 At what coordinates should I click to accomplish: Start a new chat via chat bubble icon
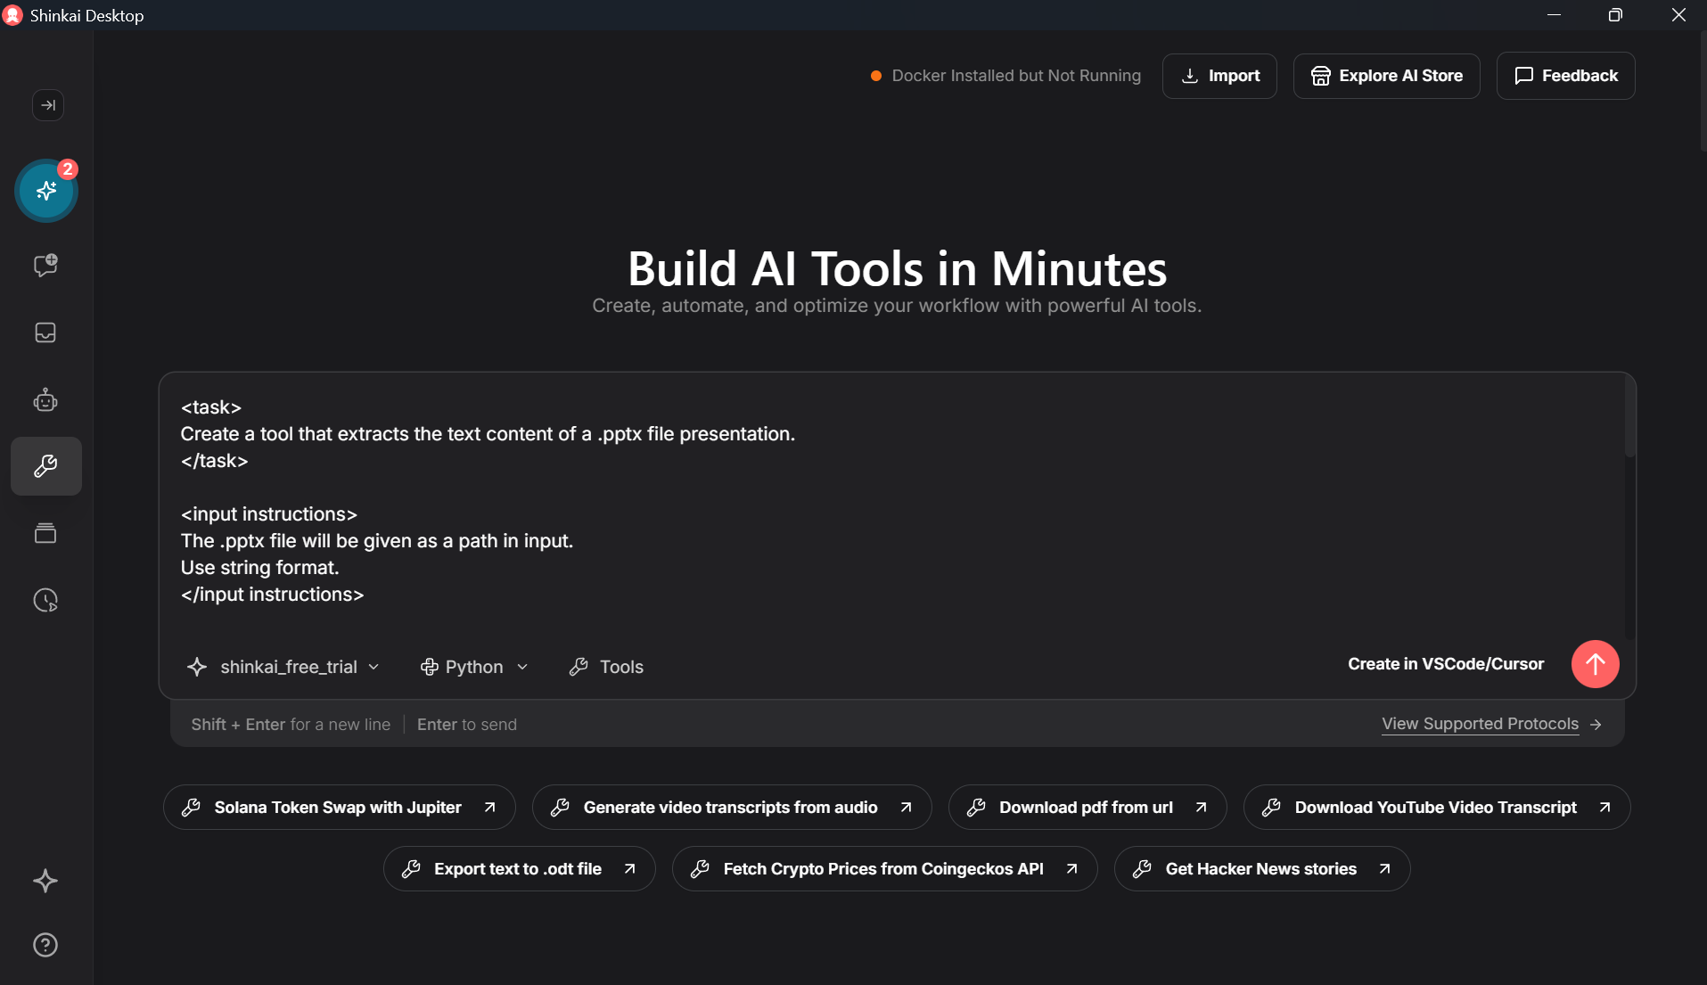click(45, 265)
